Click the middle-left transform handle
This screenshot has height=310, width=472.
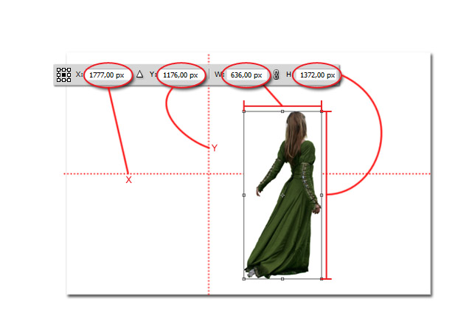click(x=244, y=196)
